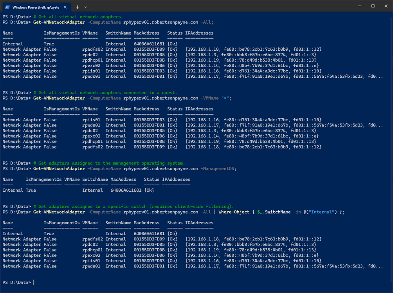Image resolution: width=393 pixels, height=293 pixels.
Task: Click 'Status' header in third table
Action: point(151,179)
